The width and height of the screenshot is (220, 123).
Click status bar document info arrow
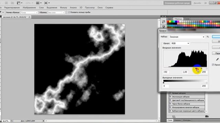click(x=43, y=121)
